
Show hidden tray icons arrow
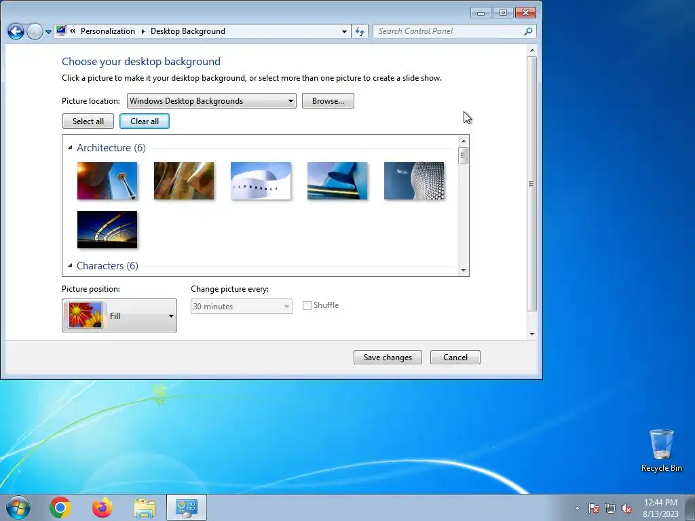click(x=577, y=508)
